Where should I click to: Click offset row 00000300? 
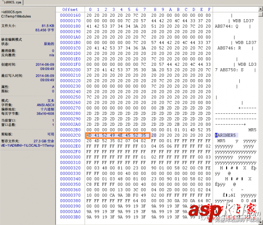click(70, 157)
